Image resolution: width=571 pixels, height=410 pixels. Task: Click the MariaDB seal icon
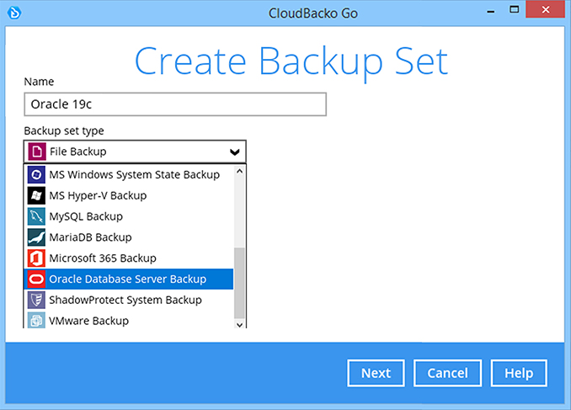pos(36,237)
